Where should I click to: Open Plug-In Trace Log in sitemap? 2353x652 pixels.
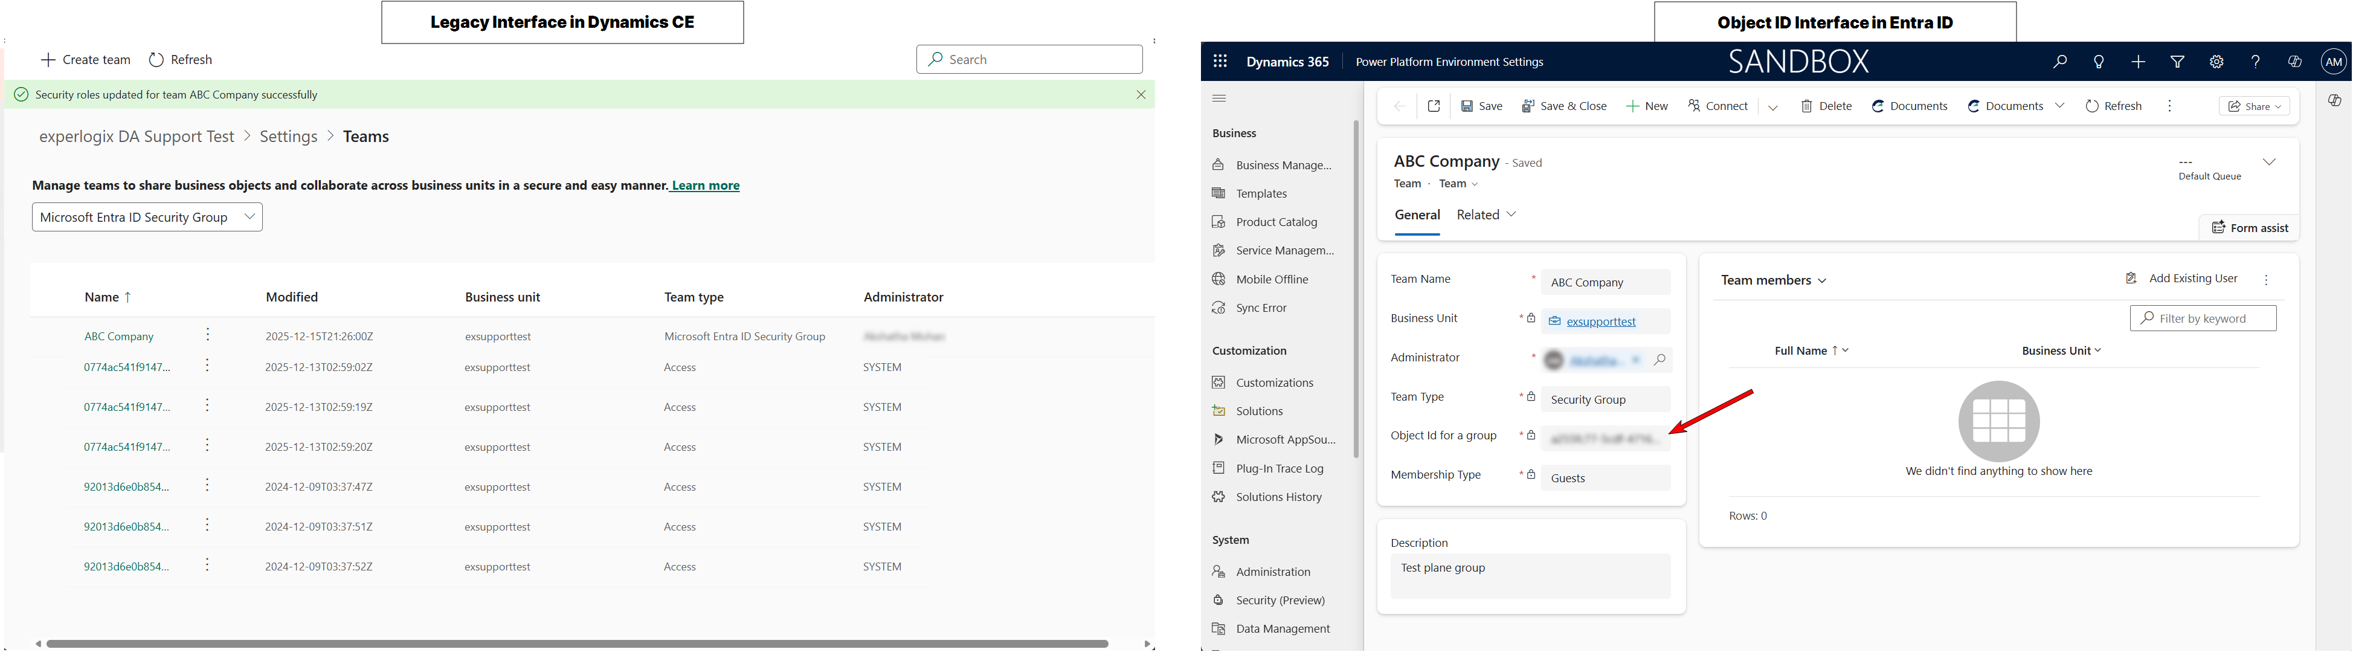[x=1268, y=468]
